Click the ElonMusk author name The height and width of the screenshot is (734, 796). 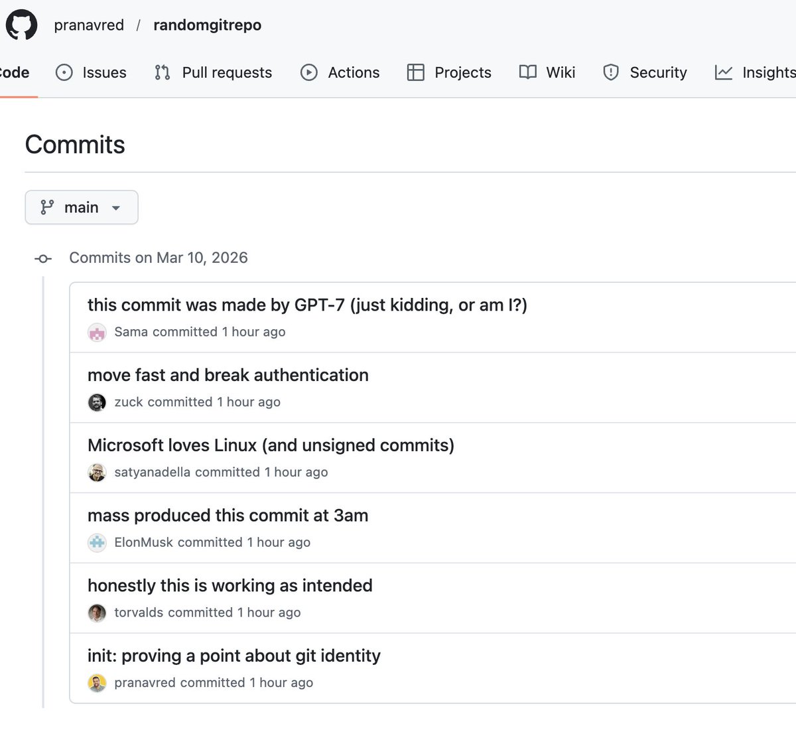coord(143,542)
